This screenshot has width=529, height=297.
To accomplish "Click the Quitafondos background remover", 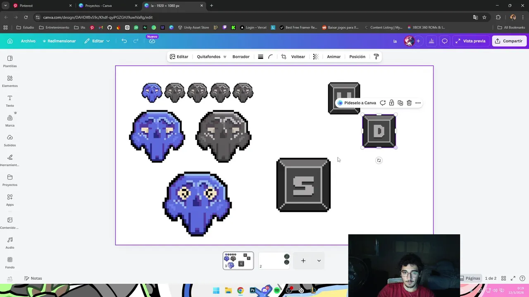I will tap(212, 57).
